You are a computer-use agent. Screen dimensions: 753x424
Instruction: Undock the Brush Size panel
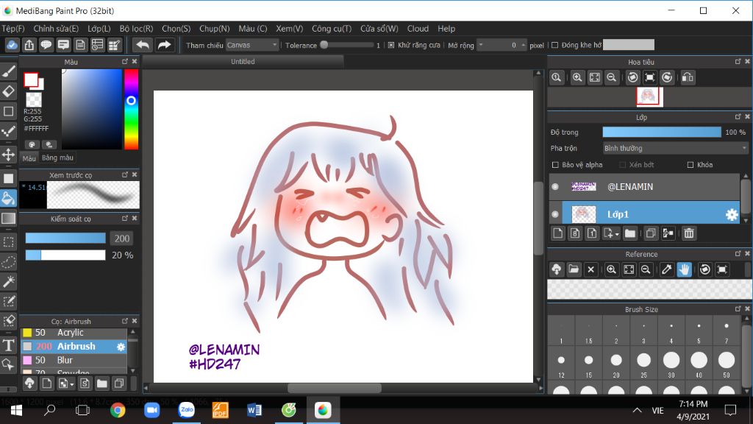(x=738, y=309)
